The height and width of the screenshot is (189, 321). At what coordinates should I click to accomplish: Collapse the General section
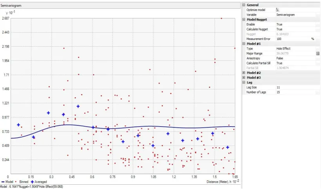pyautogui.click(x=244, y=5)
